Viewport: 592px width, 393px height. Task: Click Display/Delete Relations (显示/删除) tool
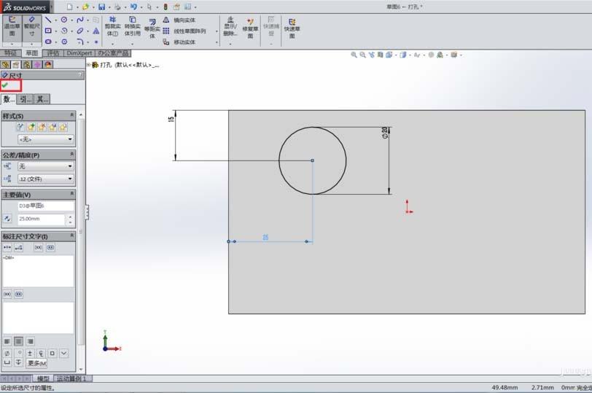230,26
